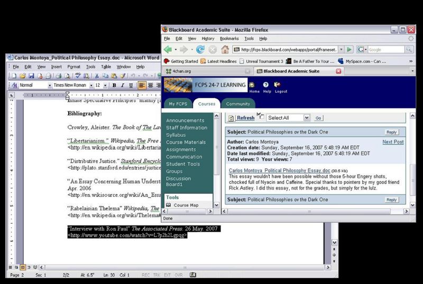Screen dimensions: 423x284
Task: Click the Save icon in Word toolbar
Action: (31, 76)
